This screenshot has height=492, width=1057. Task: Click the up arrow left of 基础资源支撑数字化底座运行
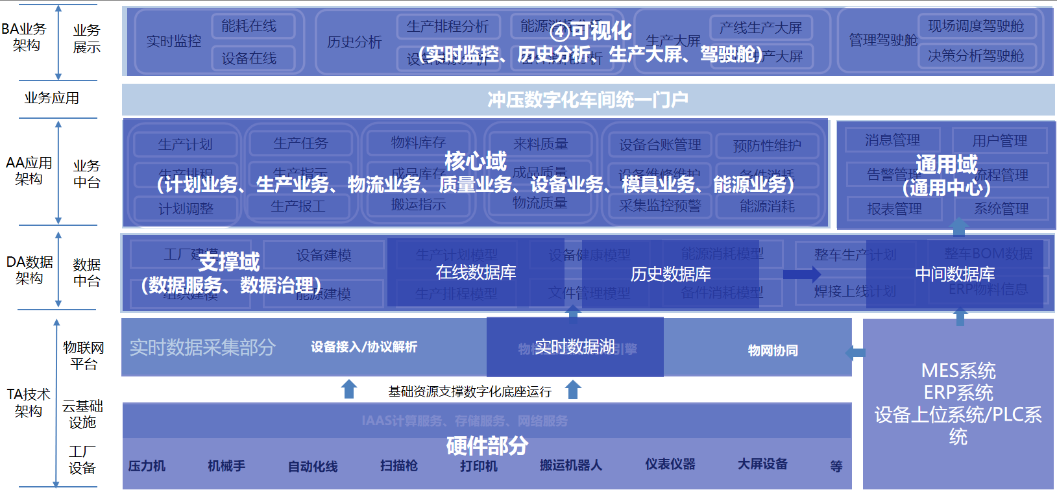point(349,389)
